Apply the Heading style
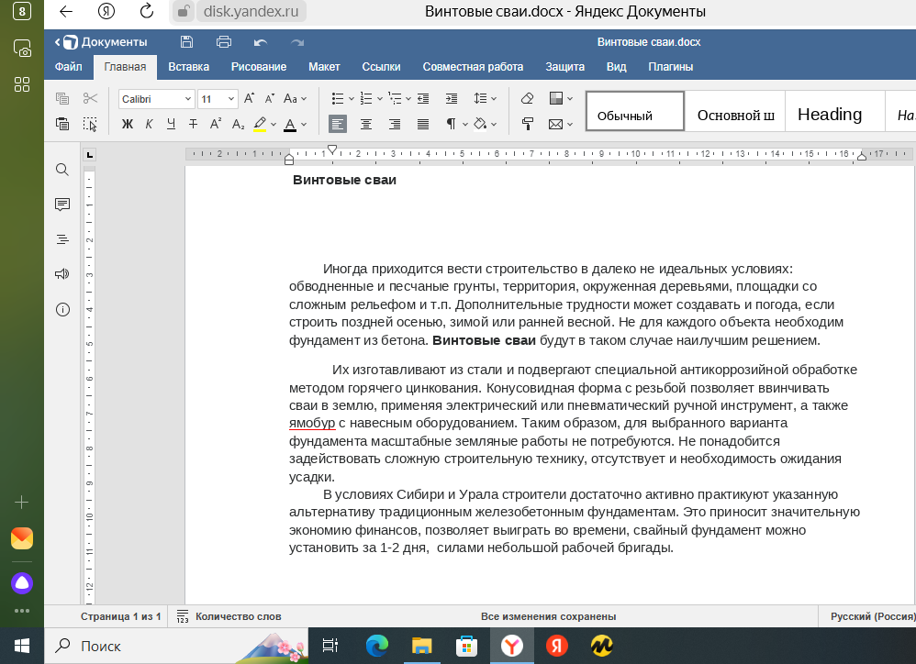 (x=836, y=111)
